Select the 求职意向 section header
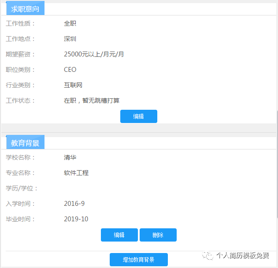This screenshot has height=268, width=278. click(26, 8)
